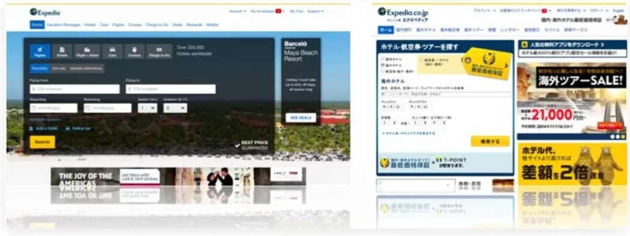Select the Flights plane icon tab
The width and height of the screenshot is (630, 236).
click(40, 52)
